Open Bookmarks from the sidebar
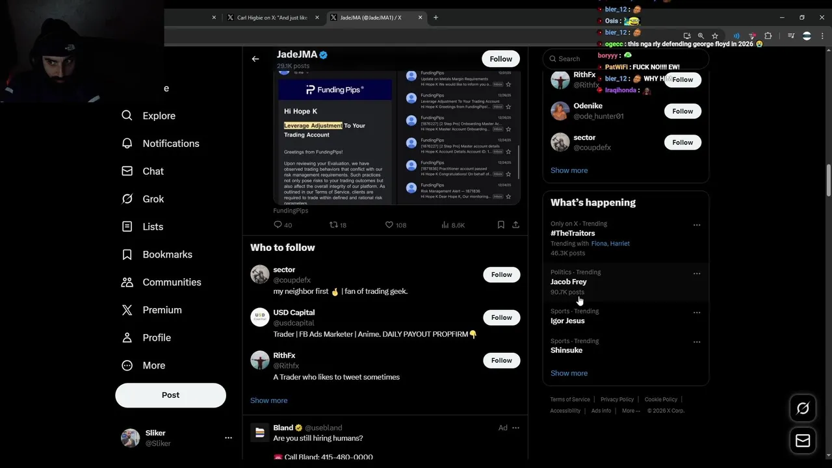 157,254
